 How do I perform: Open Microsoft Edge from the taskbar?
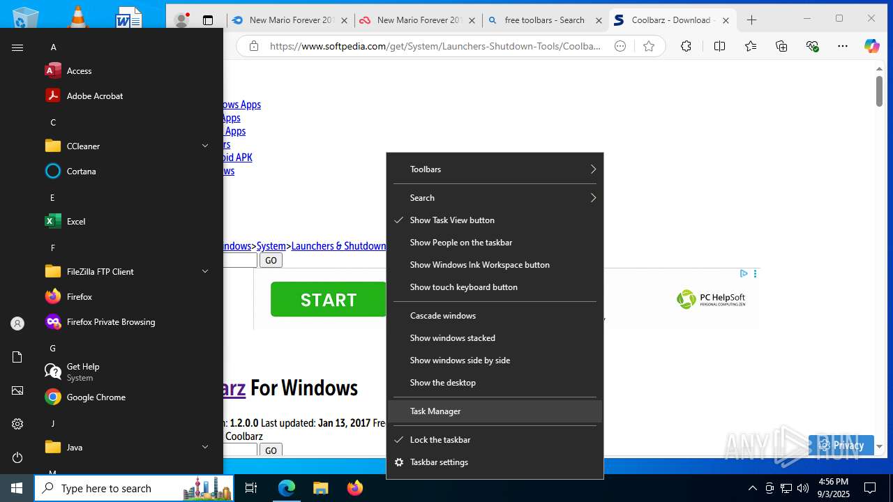coord(287,488)
